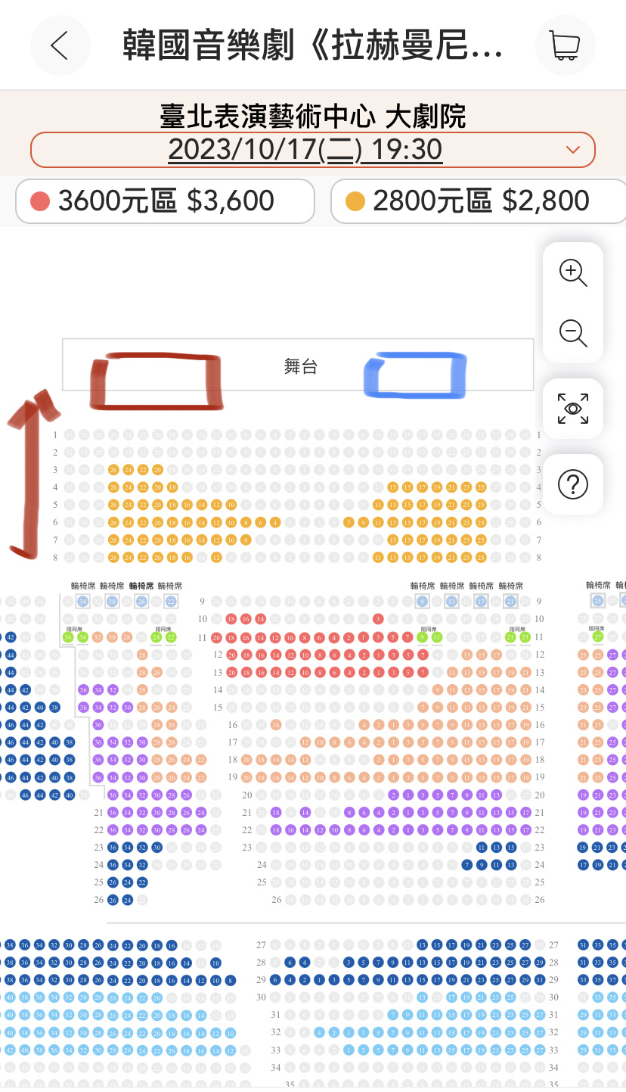
Task: Select green companion seat 36 in row 11
Action: tap(69, 637)
